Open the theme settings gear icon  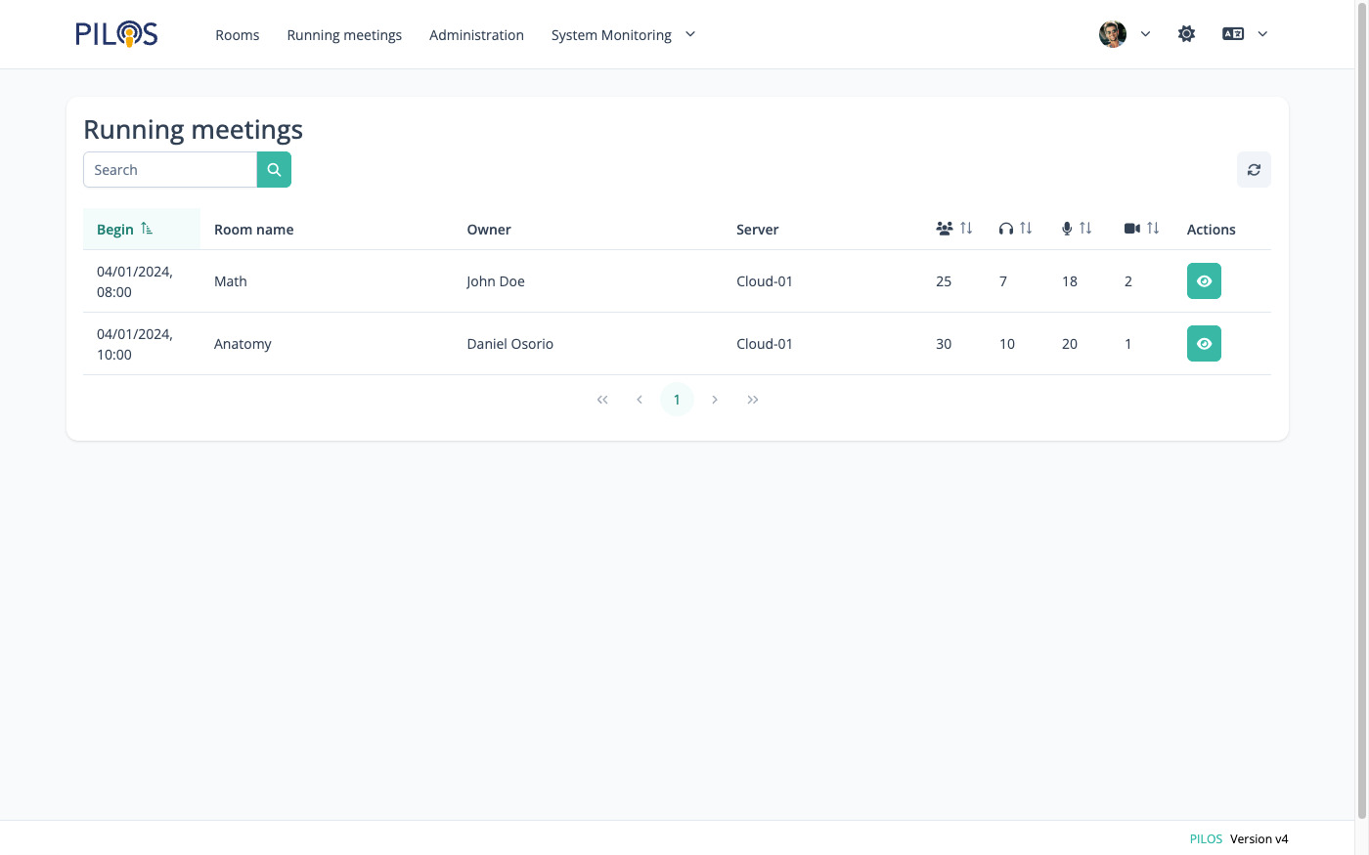(1186, 34)
